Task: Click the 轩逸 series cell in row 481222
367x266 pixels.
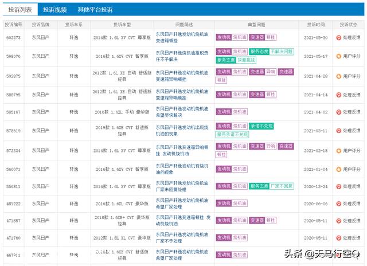Action: tap(74, 204)
